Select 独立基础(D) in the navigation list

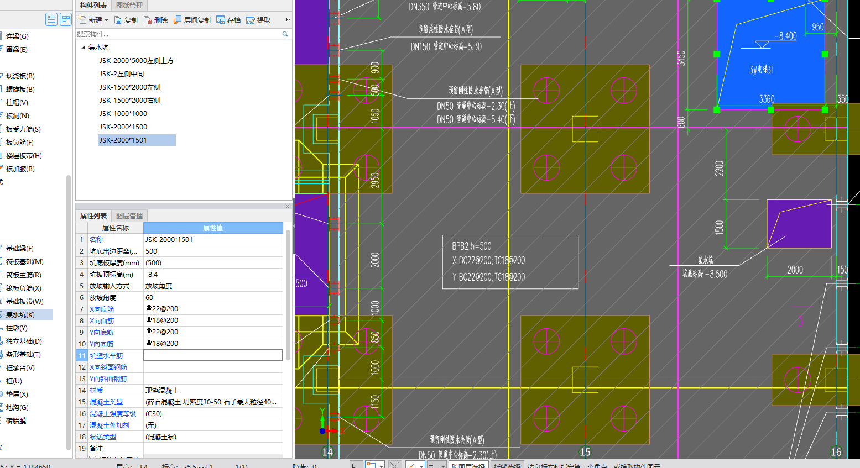click(24, 341)
